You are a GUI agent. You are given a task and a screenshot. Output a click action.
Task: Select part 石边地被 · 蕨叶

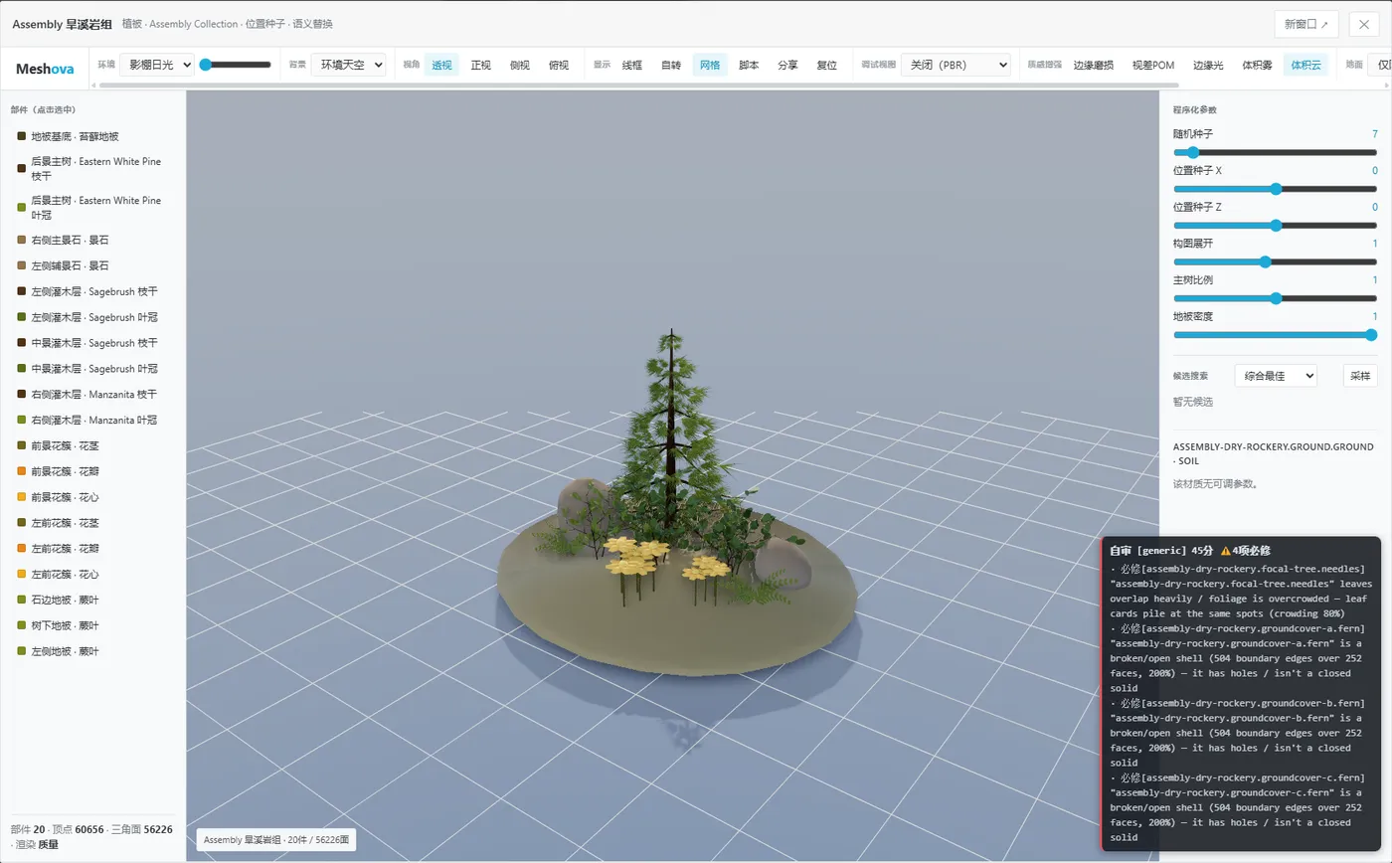(92, 600)
